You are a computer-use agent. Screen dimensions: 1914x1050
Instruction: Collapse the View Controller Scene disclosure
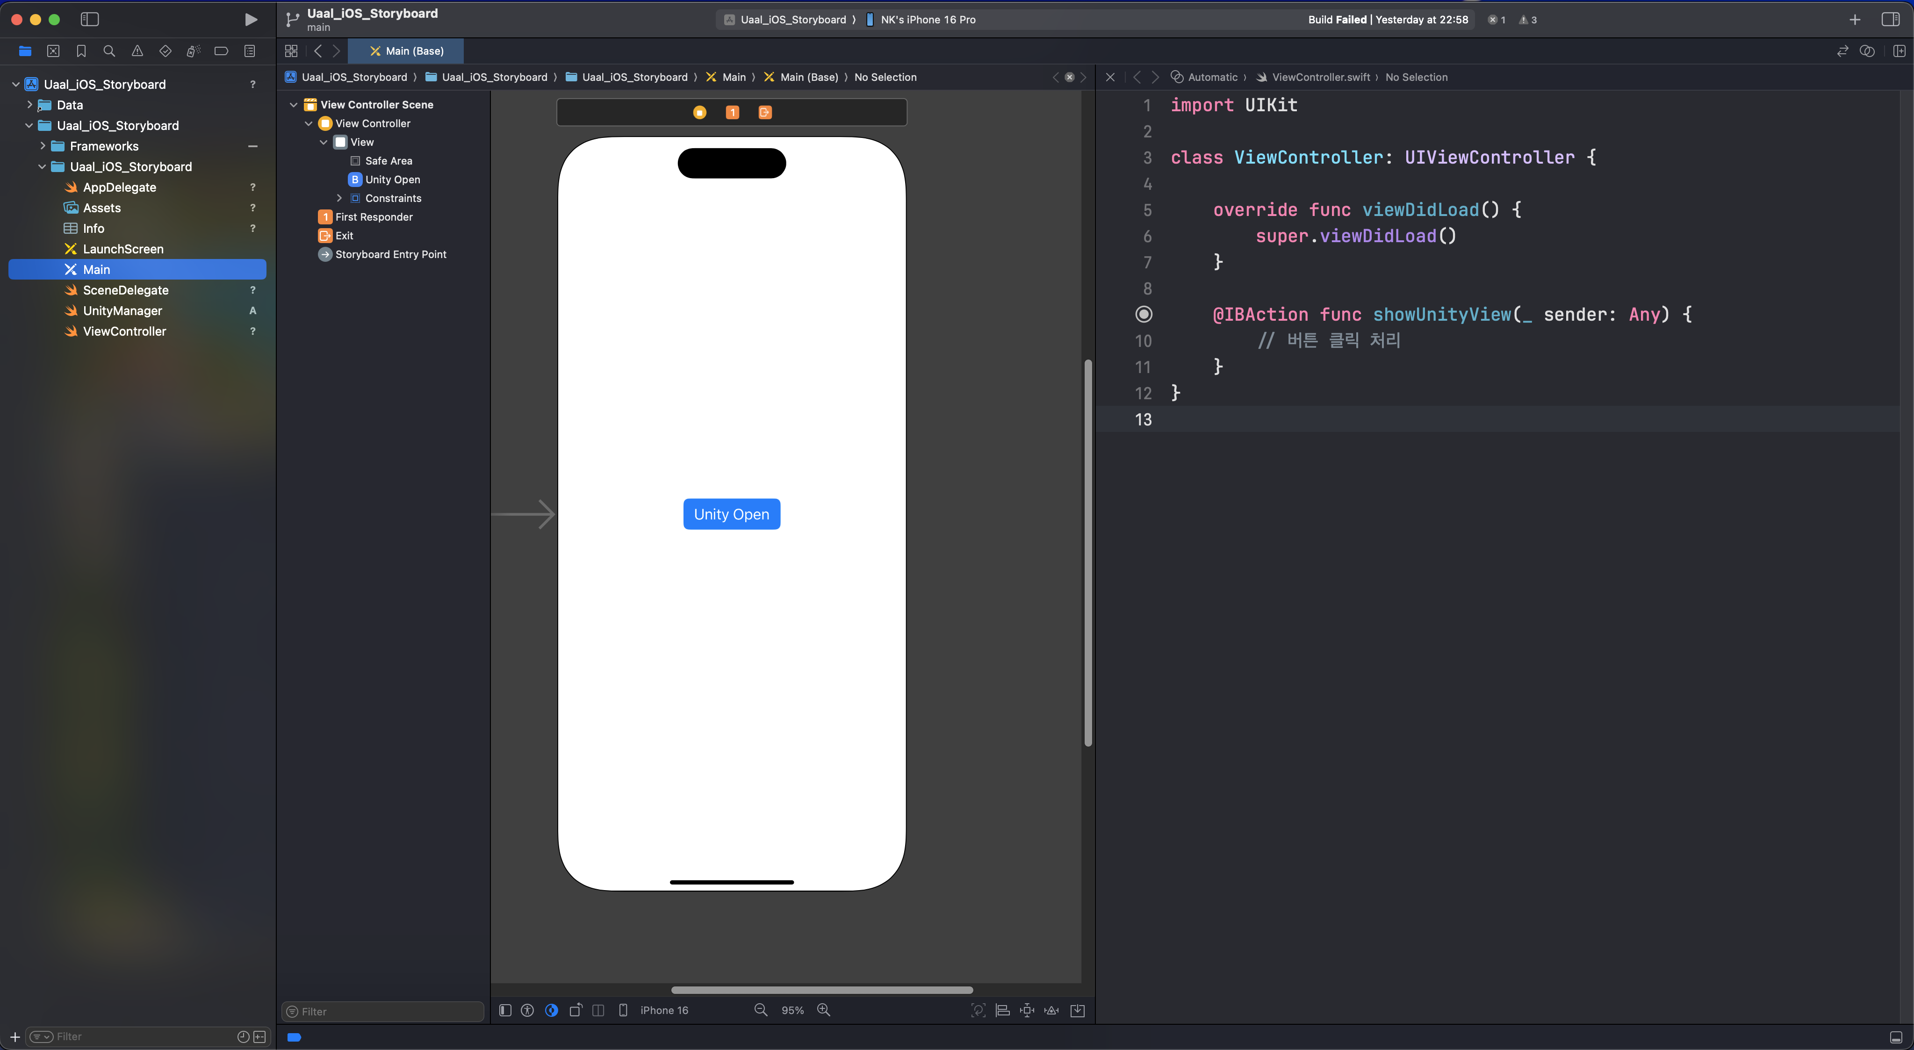(294, 105)
